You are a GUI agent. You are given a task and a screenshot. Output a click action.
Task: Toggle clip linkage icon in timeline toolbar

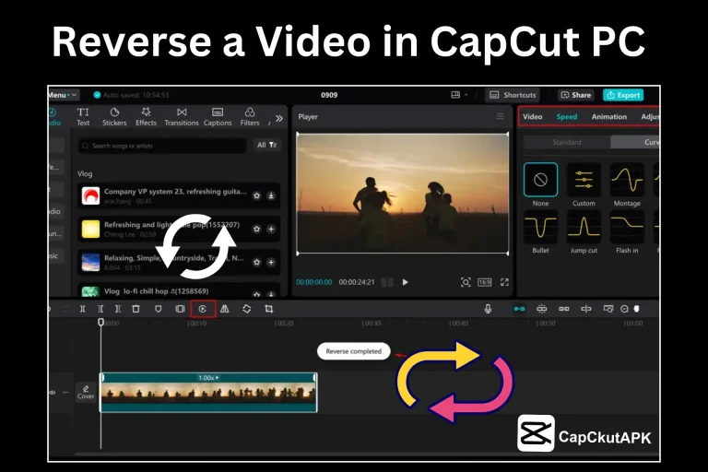563,309
